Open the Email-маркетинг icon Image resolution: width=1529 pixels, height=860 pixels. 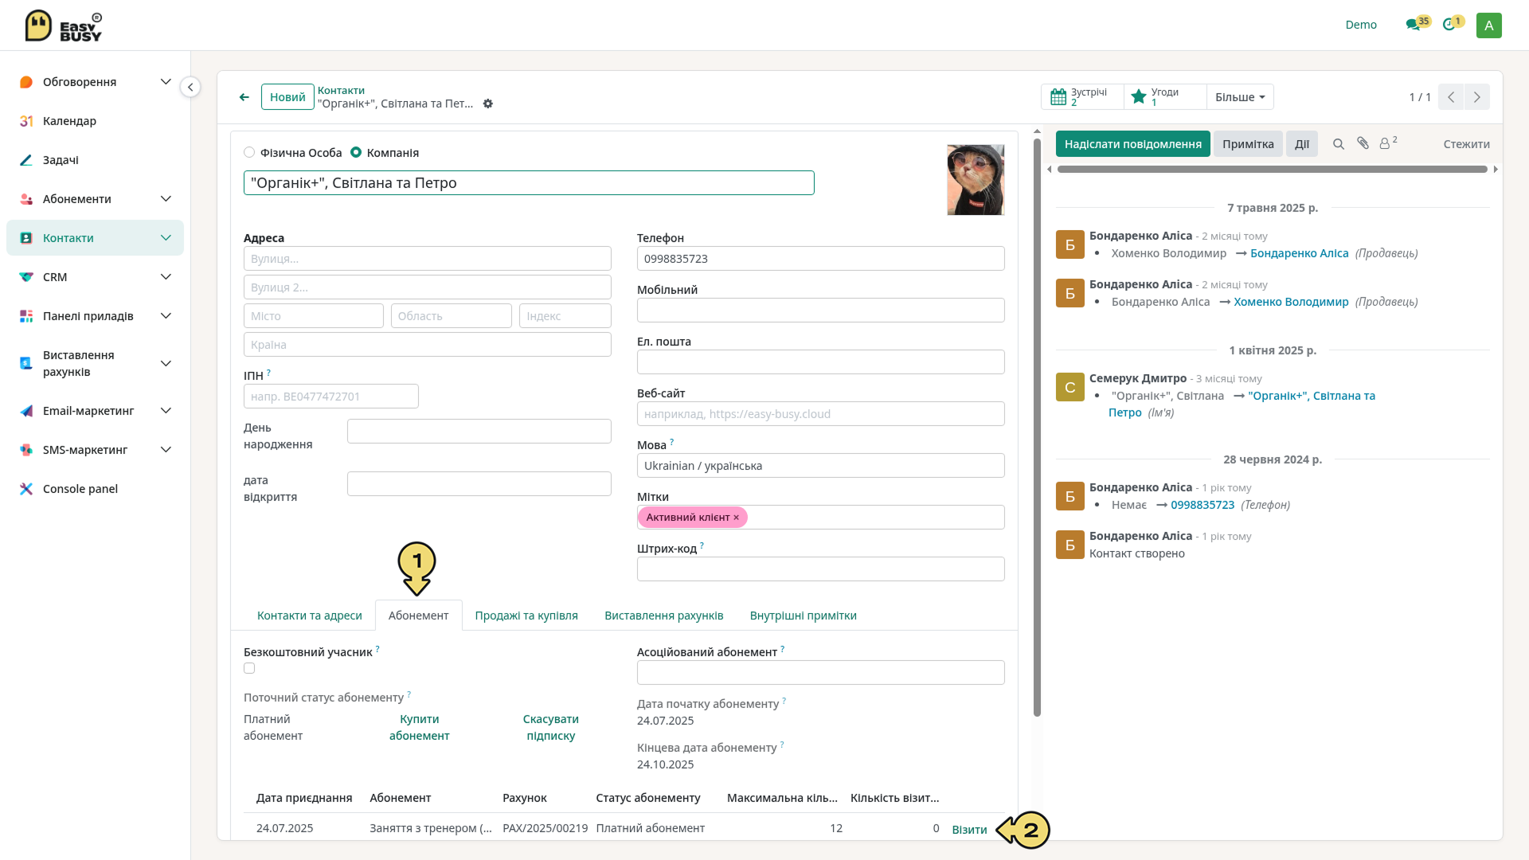pos(26,411)
